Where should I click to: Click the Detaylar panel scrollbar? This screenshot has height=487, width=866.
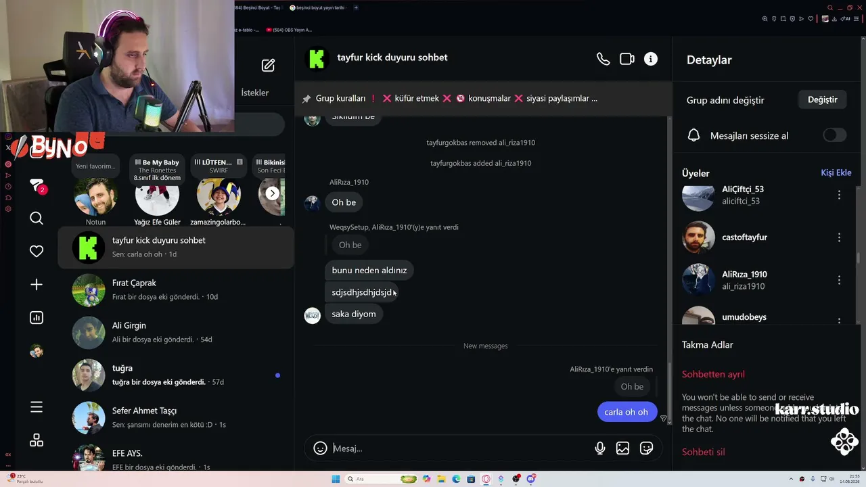pos(859,257)
